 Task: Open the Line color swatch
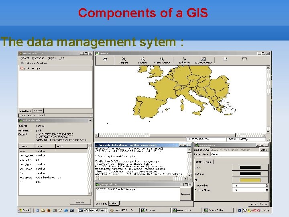(x=250, y=168)
